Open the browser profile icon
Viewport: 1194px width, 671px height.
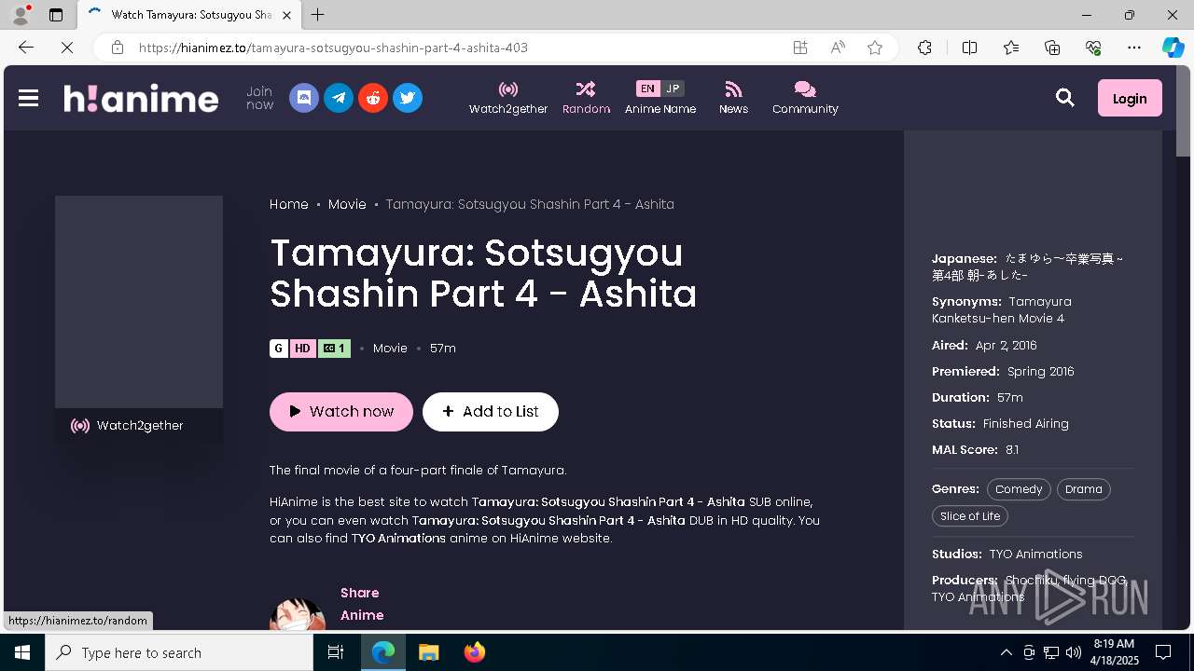point(21,15)
